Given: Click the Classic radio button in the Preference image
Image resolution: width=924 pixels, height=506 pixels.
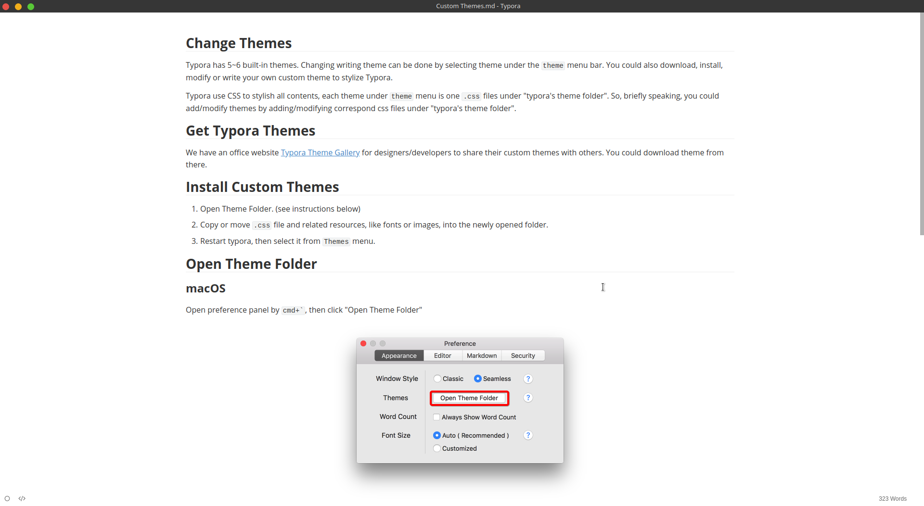Looking at the screenshot, I should (x=437, y=379).
